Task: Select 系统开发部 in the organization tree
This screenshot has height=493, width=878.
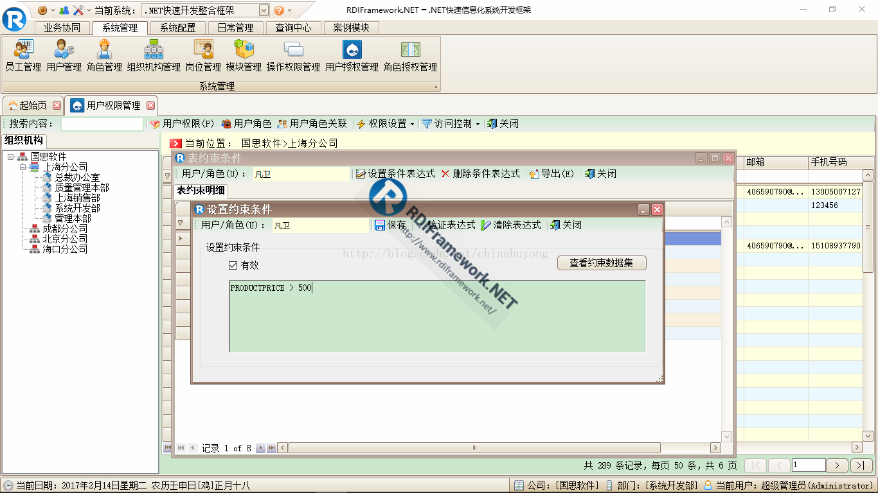Action: pyautogui.click(x=77, y=208)
